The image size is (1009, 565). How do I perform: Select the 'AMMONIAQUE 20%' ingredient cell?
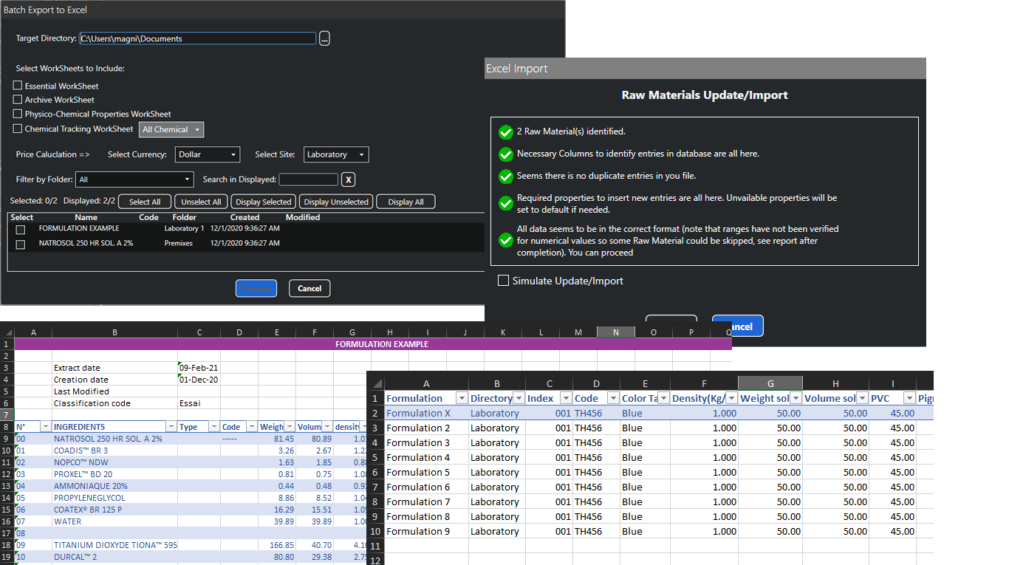(x=114, y=486)
